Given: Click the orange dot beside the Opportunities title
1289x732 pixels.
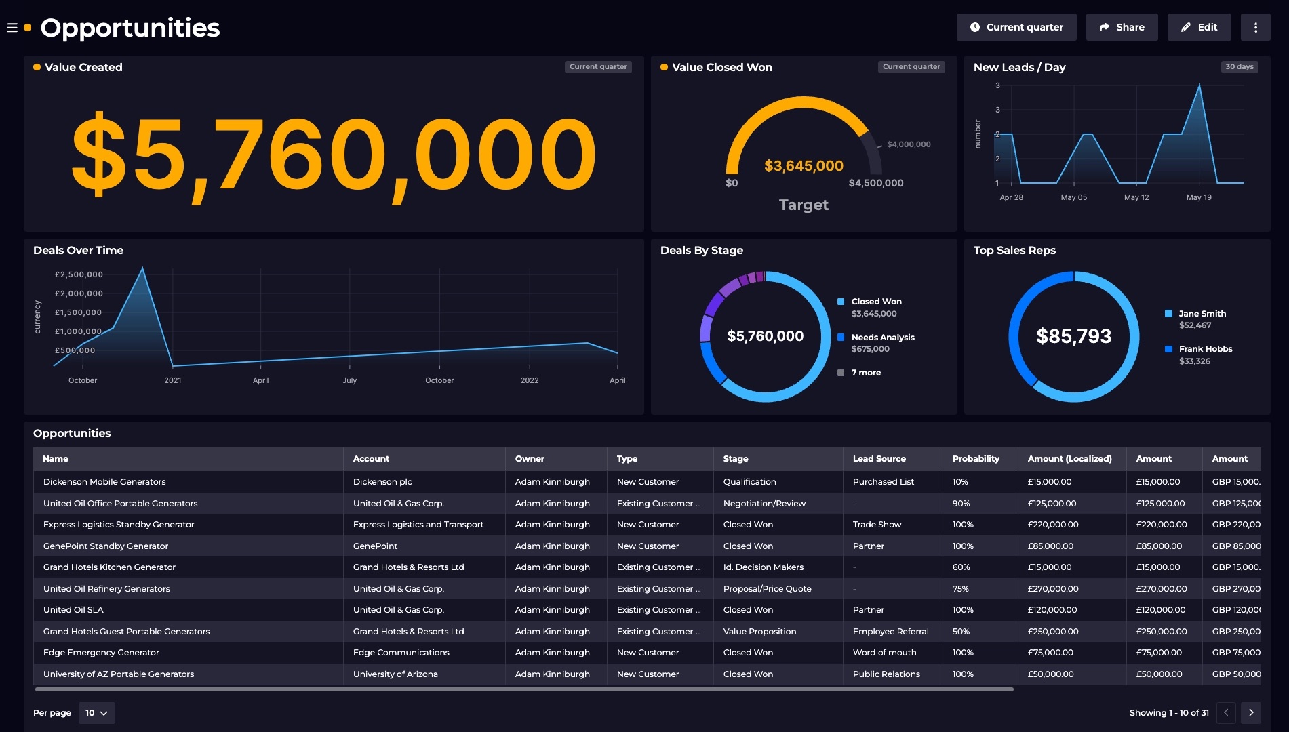Looking at the screenshot, I should click(27, 28).
